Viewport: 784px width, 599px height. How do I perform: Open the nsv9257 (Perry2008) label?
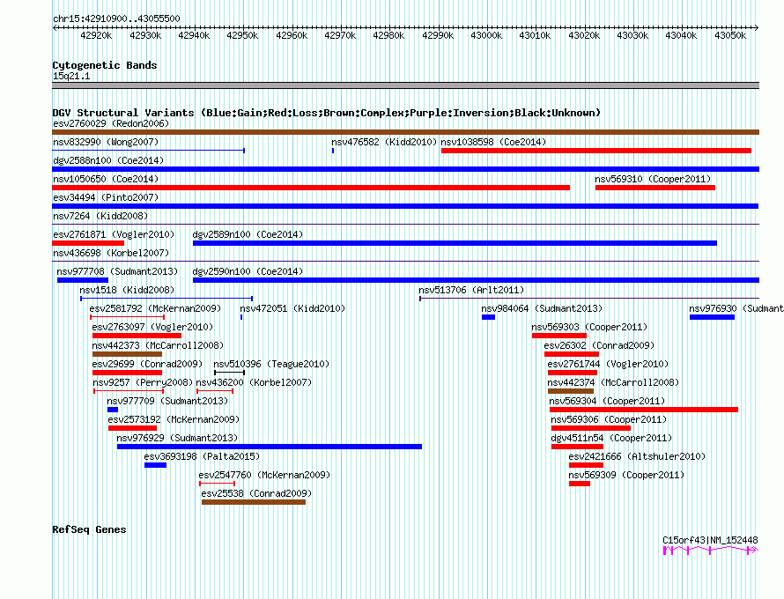tap(143, 382)
